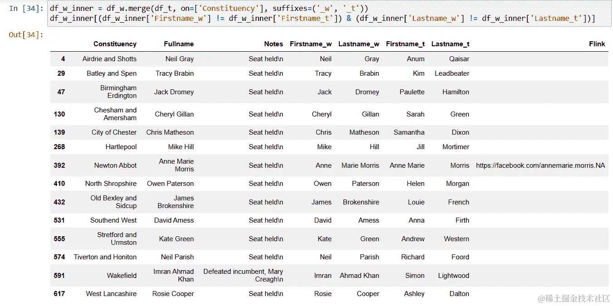
Task: Select row index 392
Action: pos(59,165)
